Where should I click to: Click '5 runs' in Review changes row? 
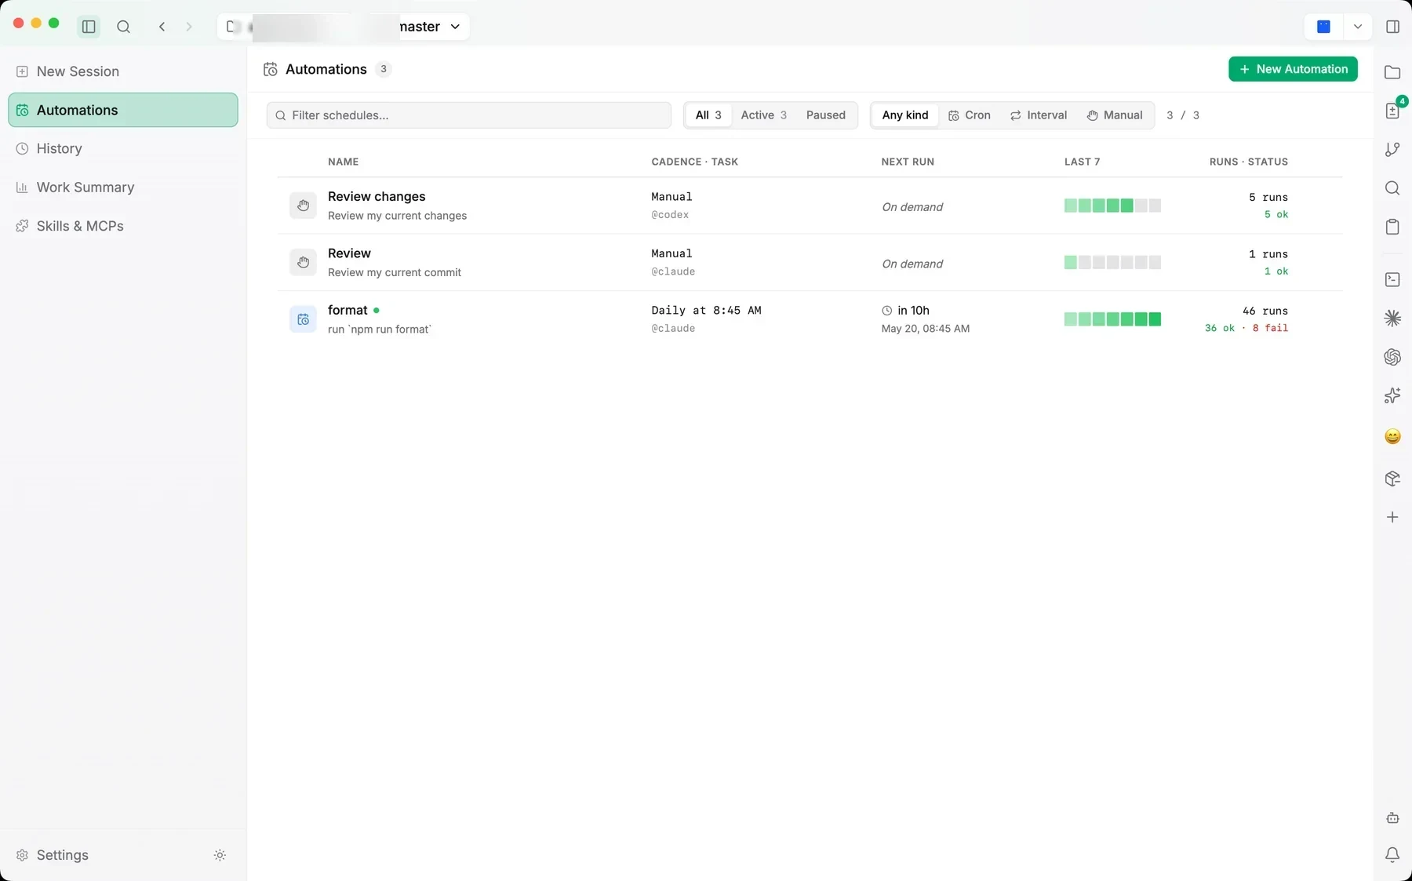click(x=1268, y=197)
